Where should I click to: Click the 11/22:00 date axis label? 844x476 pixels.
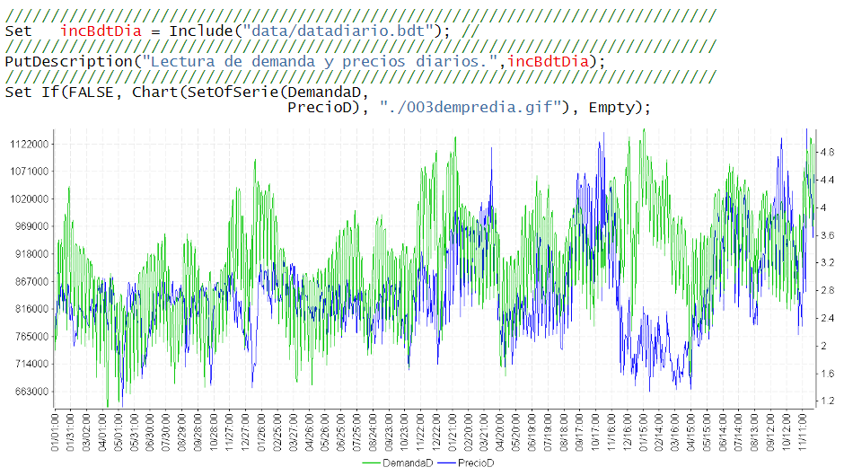pyautogui.click(x=420, y=432)
